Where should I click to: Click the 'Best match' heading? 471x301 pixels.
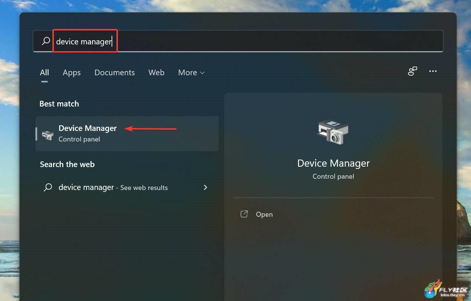coord(59,104)
